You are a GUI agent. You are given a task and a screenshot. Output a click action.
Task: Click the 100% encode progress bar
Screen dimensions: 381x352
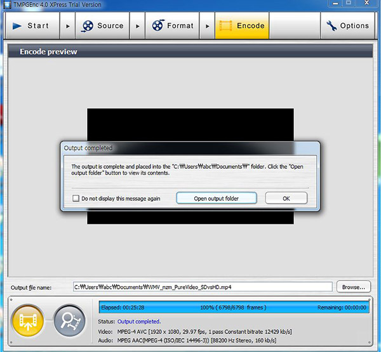click(234, 307)
